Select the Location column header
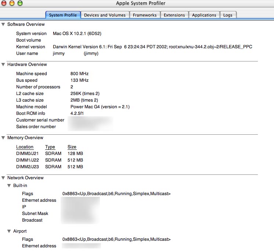This screenshot has width=274, height=251. 25,147
